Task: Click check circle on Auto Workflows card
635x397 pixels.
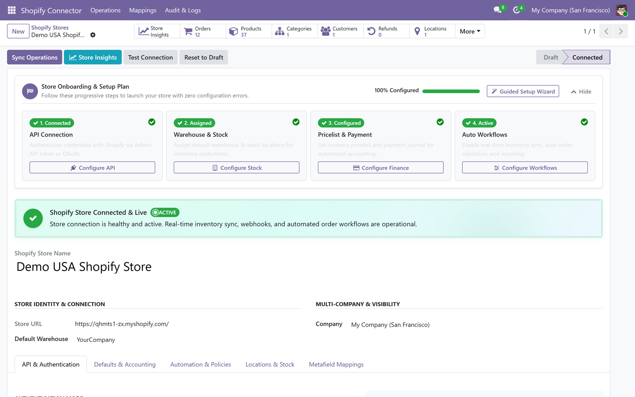Action: 584,122
